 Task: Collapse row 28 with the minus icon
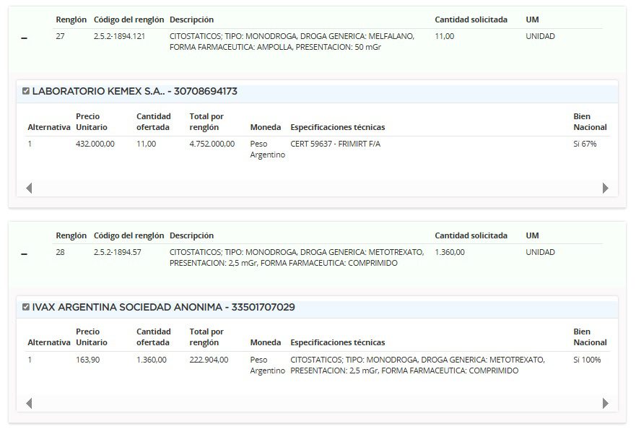point(25,254)
